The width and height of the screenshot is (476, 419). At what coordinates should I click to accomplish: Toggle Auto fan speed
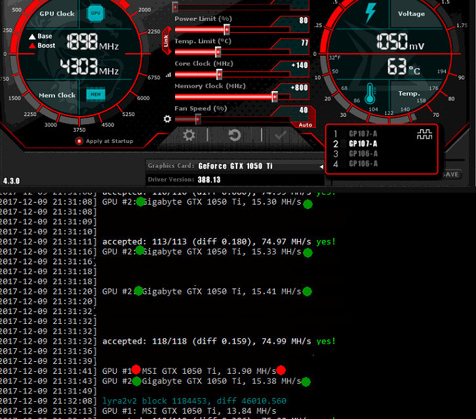(305, 125)
